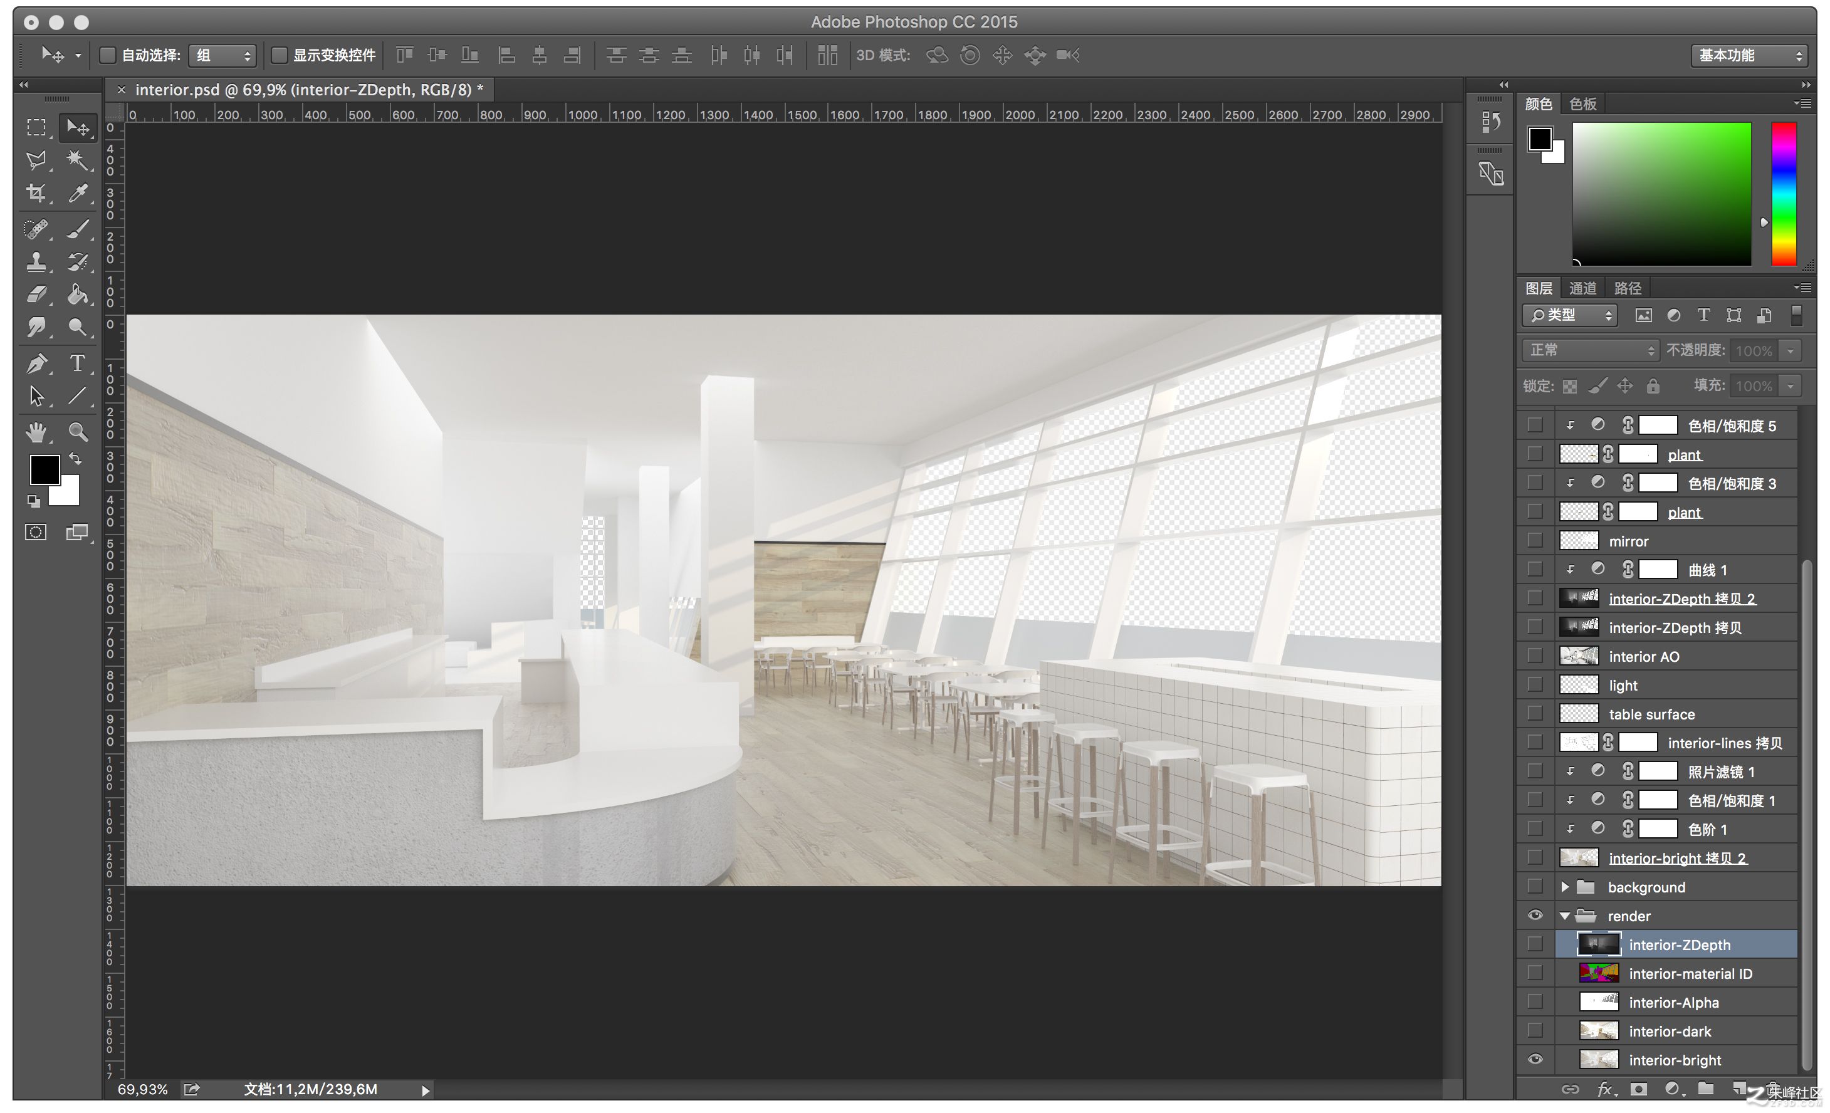Select the Smudge tool
Image resolution: width=1830 pixels, height=1113 pixels.
click(x=36, y=327)
